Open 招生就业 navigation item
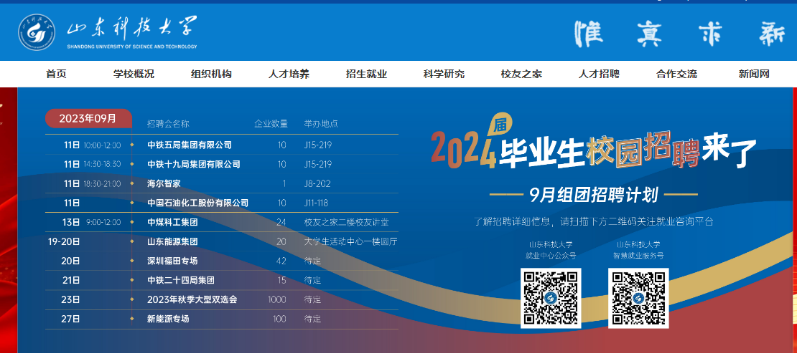Image resolution: width=797 pixels, height=361 pixels. point(366,74)
